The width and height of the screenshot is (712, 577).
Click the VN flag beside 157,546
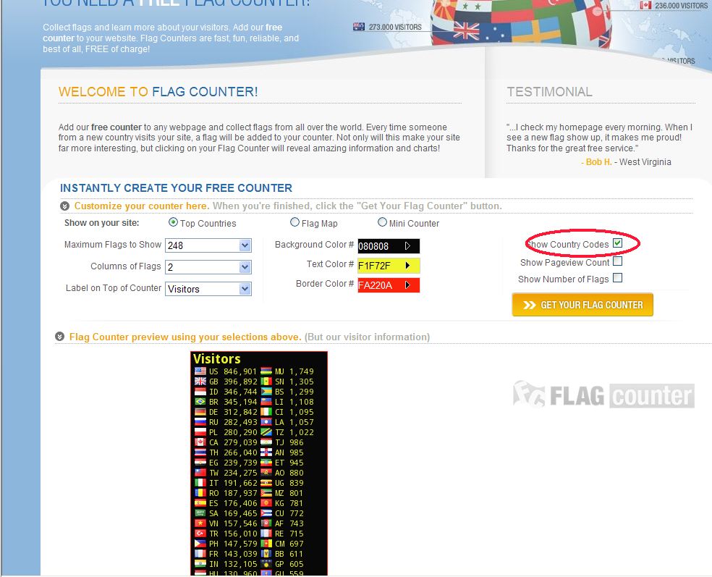(200, 523)
